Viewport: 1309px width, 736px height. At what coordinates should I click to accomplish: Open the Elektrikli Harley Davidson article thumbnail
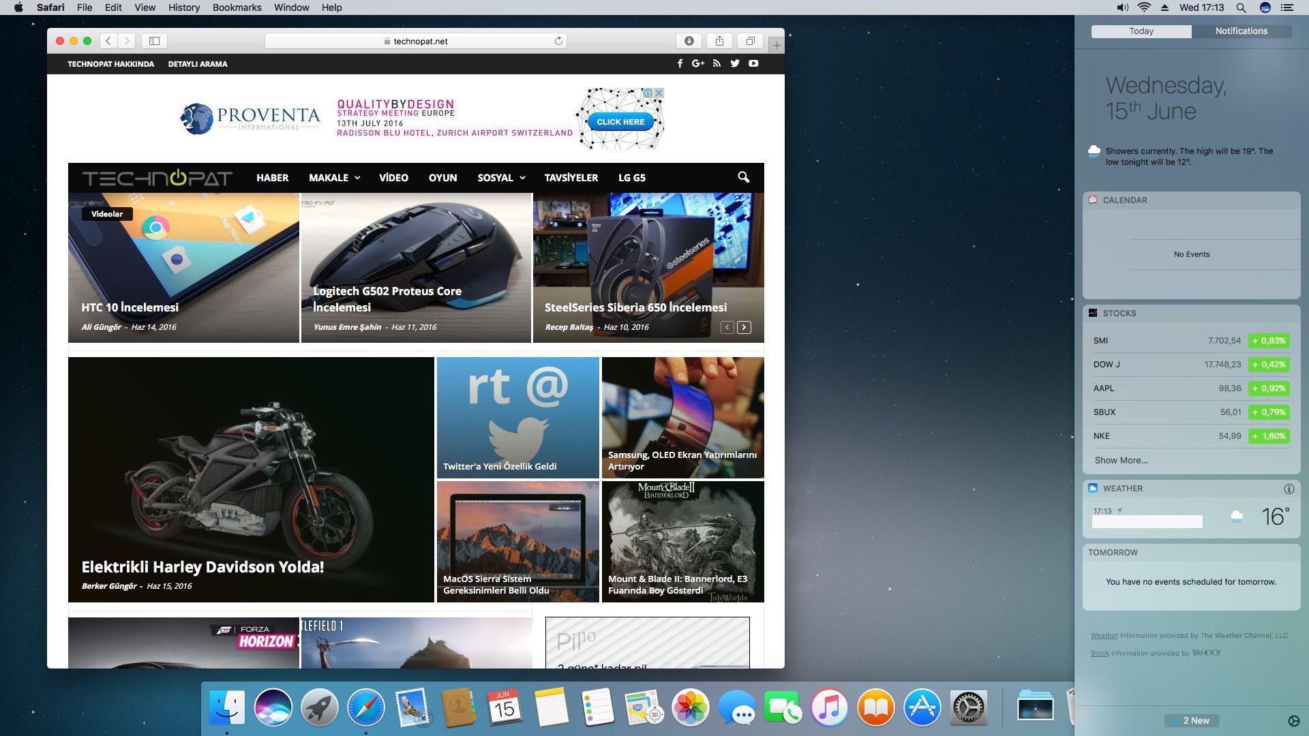[251, 470]
